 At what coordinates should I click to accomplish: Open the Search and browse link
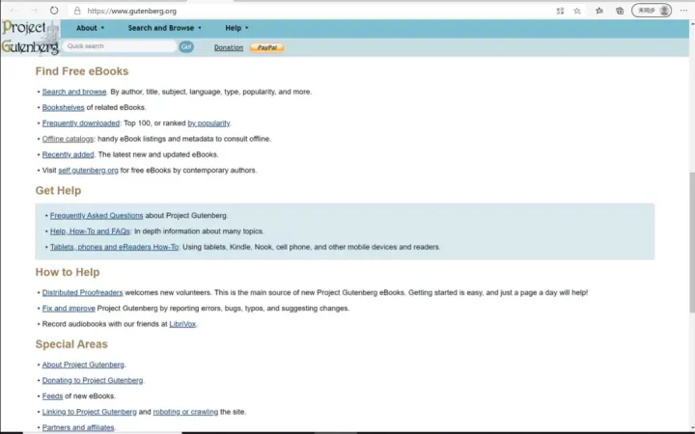pyautogui.click(x=74, y=92)
